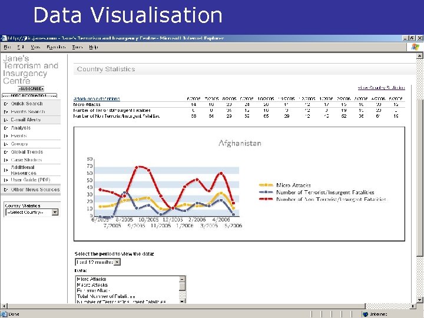Click the red Non Terrorist/Insurgent Fatalities legend marker

click(x=266, y=199)
